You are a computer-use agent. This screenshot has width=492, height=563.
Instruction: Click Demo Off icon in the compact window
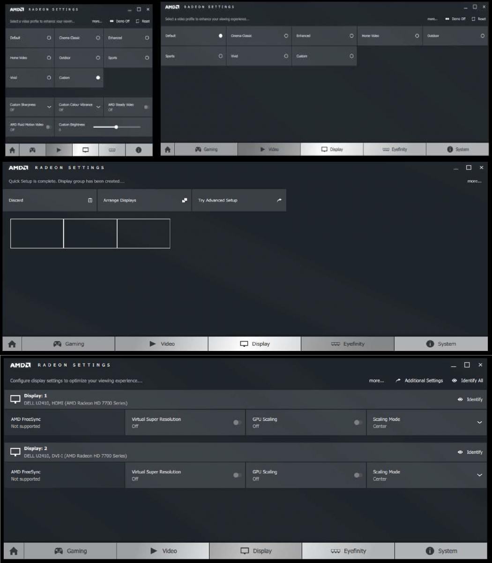[112, 21]
